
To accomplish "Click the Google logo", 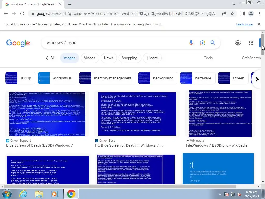I will pyautogui.click(x=18, y=43).
